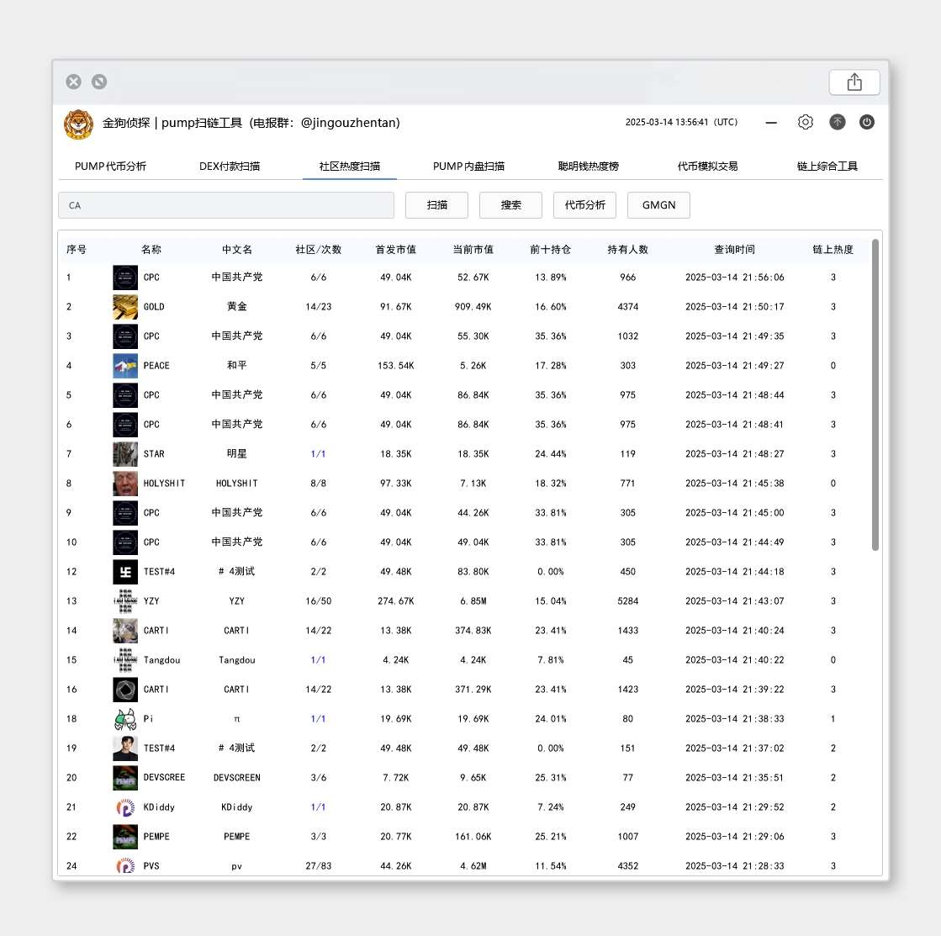Click the YZY token icon
941x936 pixels.
[x=125, y=601]
